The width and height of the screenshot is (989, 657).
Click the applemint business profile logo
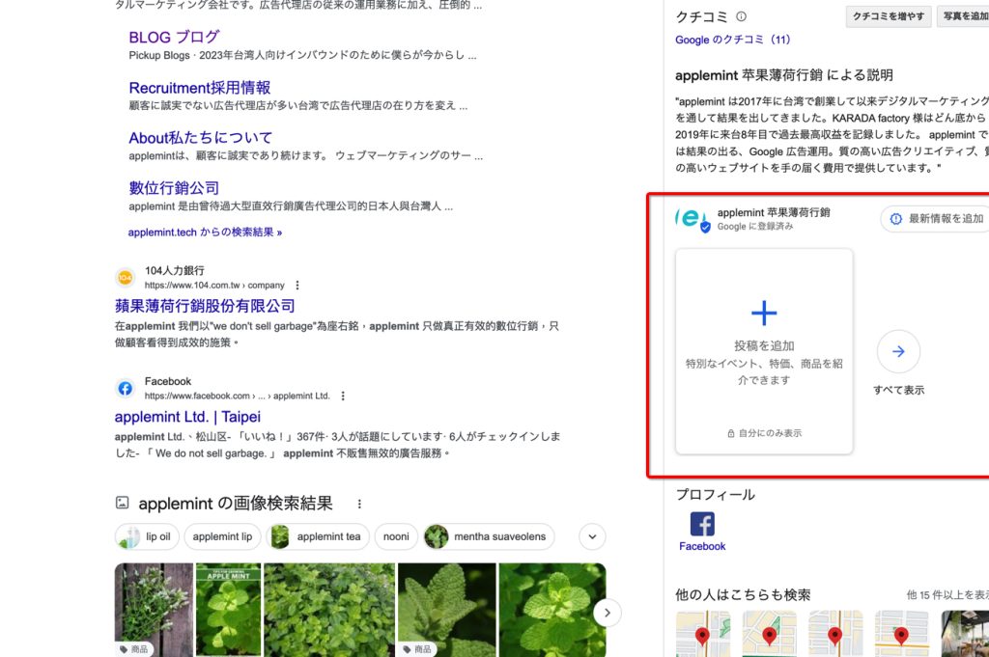pyautogui.click(x=692, y=219)
